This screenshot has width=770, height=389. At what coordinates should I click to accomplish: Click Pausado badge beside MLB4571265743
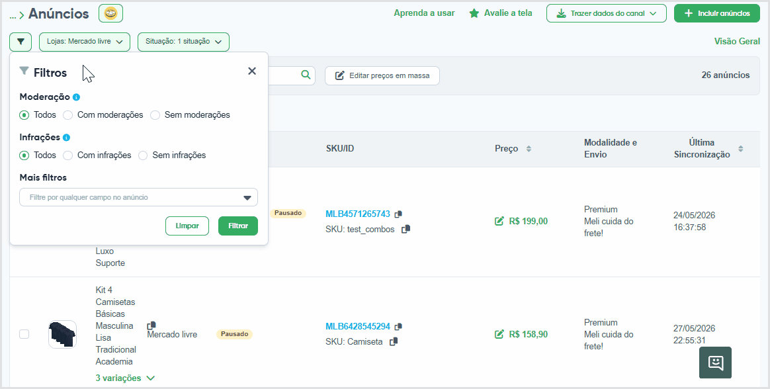pos(288,213)
